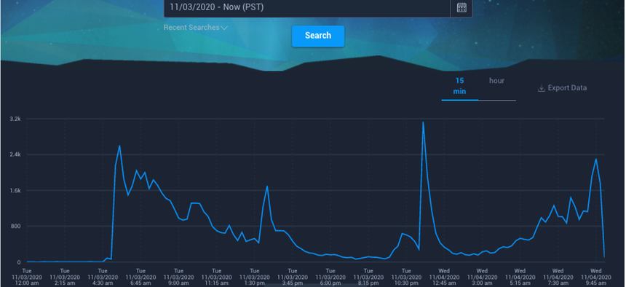Switch to the 15 min interval tab
Image resolution: width=626 pixels, height=287 pixels.
coord(459,86)
